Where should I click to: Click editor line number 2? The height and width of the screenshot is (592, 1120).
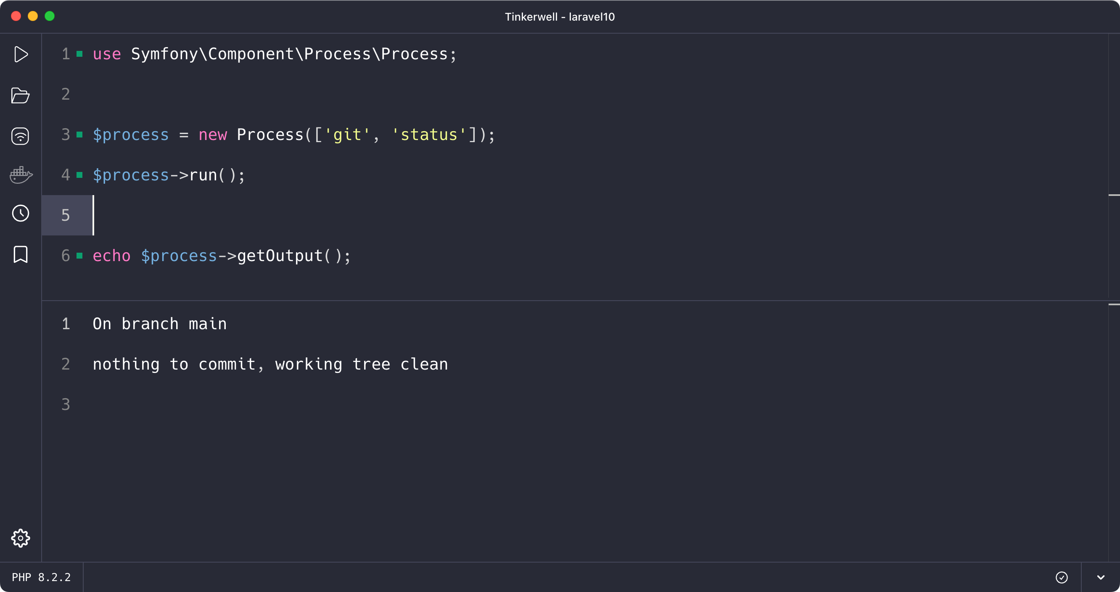coord(66,94)
